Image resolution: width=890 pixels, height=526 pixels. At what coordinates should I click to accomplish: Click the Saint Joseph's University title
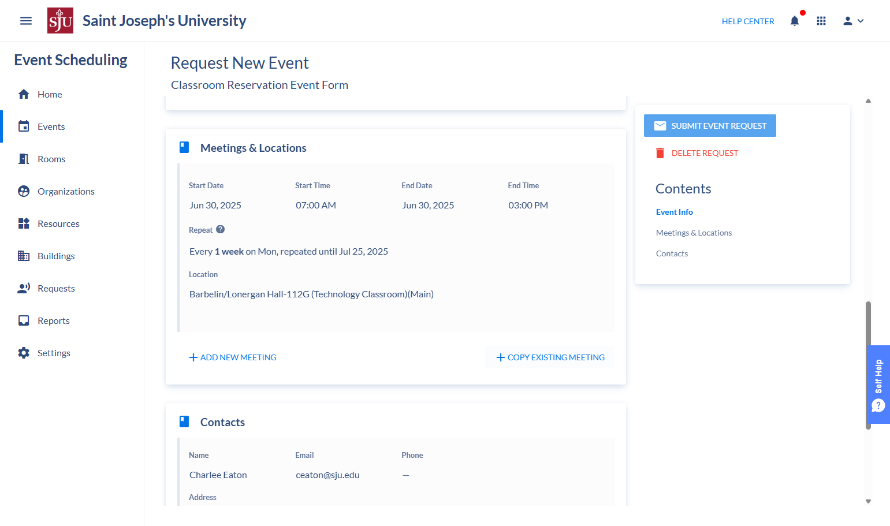(x=165, y=21)
